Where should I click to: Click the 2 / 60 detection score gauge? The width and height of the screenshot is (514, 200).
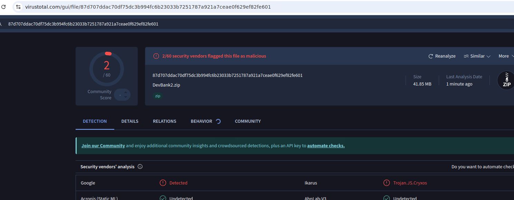click(x=107, y=69)
